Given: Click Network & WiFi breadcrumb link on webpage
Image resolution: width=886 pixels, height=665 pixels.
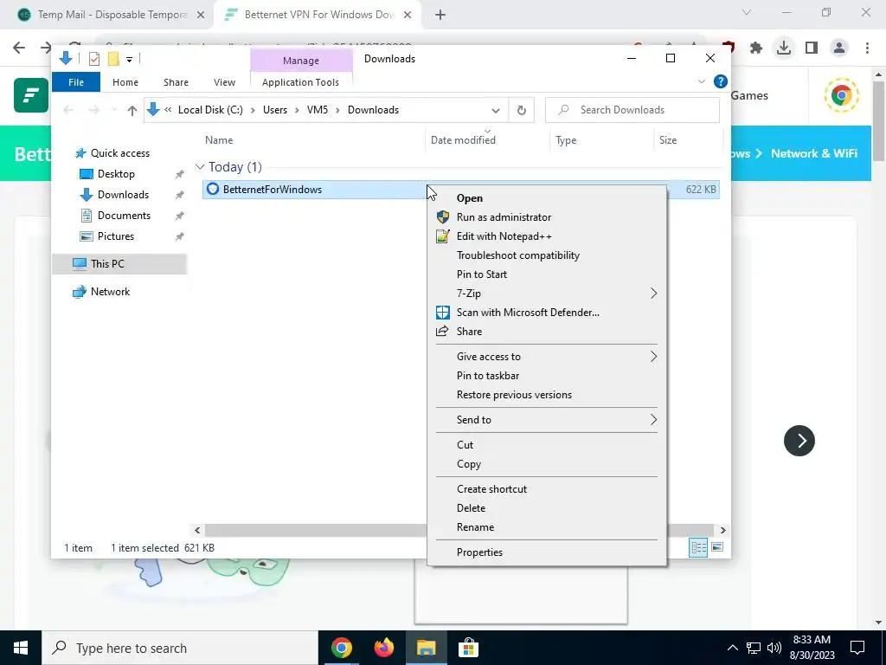Looking at the screenshot, I should (813, 153).
